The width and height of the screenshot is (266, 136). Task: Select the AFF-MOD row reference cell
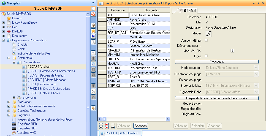[x=118, y=20]
